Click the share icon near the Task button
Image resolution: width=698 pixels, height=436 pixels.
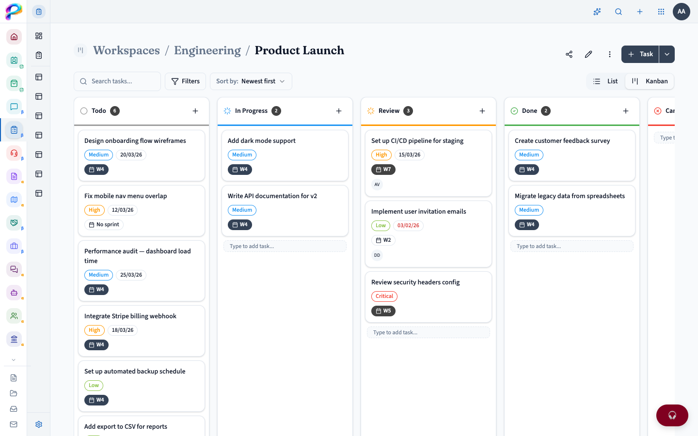coord(569,54)
